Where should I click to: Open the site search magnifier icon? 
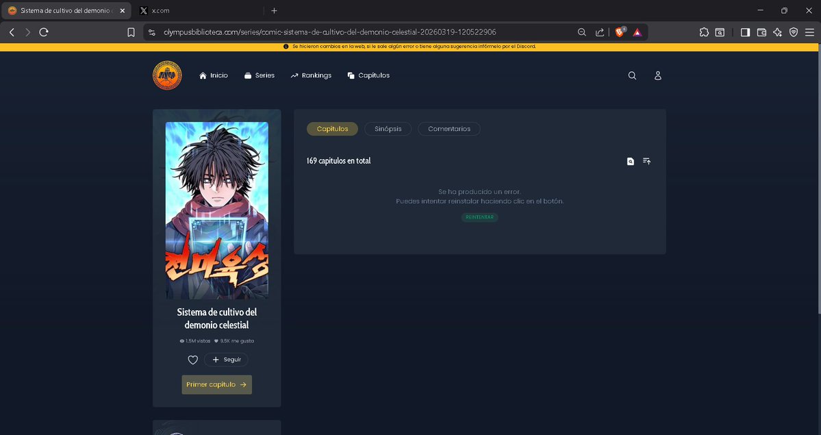(632, 75)
